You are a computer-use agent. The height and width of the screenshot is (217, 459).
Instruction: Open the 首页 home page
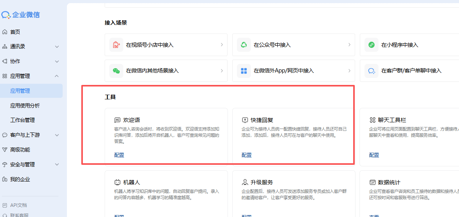pyautogui.click(x=15, y=32)
